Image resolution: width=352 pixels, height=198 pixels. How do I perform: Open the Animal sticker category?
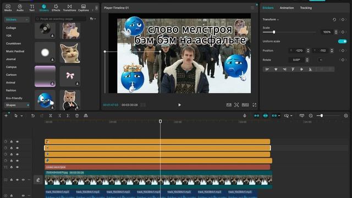(10, 82)
